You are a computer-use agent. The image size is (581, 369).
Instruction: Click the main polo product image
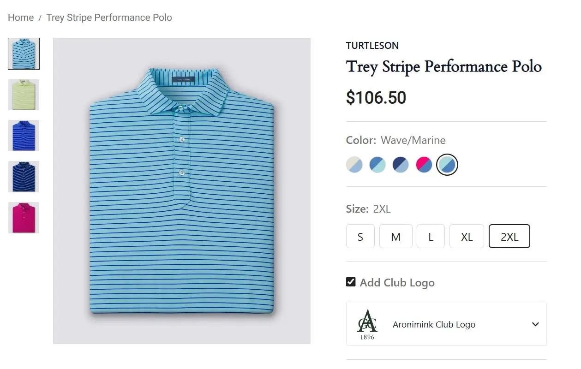(x=182, y=191)
